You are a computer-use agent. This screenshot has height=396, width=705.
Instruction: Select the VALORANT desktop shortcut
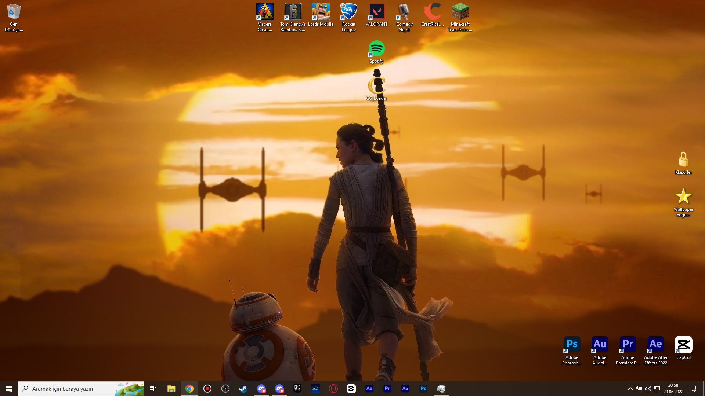coord(376,15)
